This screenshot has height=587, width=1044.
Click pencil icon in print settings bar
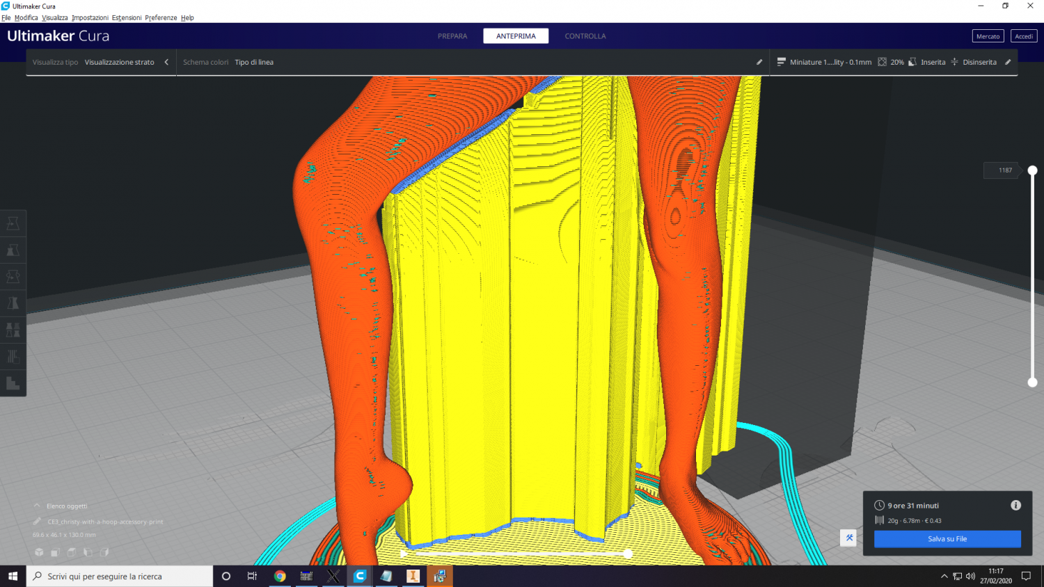point(1008,62)
